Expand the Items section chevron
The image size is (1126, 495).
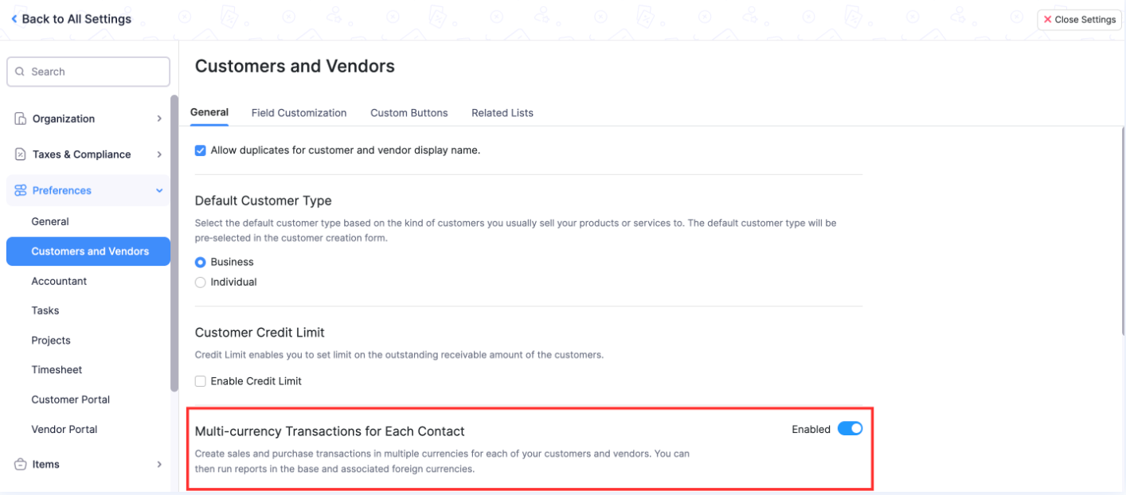[x=159, y=464]
